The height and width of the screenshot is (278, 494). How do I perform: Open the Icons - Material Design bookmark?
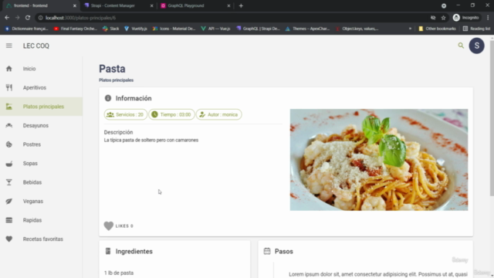coord(174,29)
